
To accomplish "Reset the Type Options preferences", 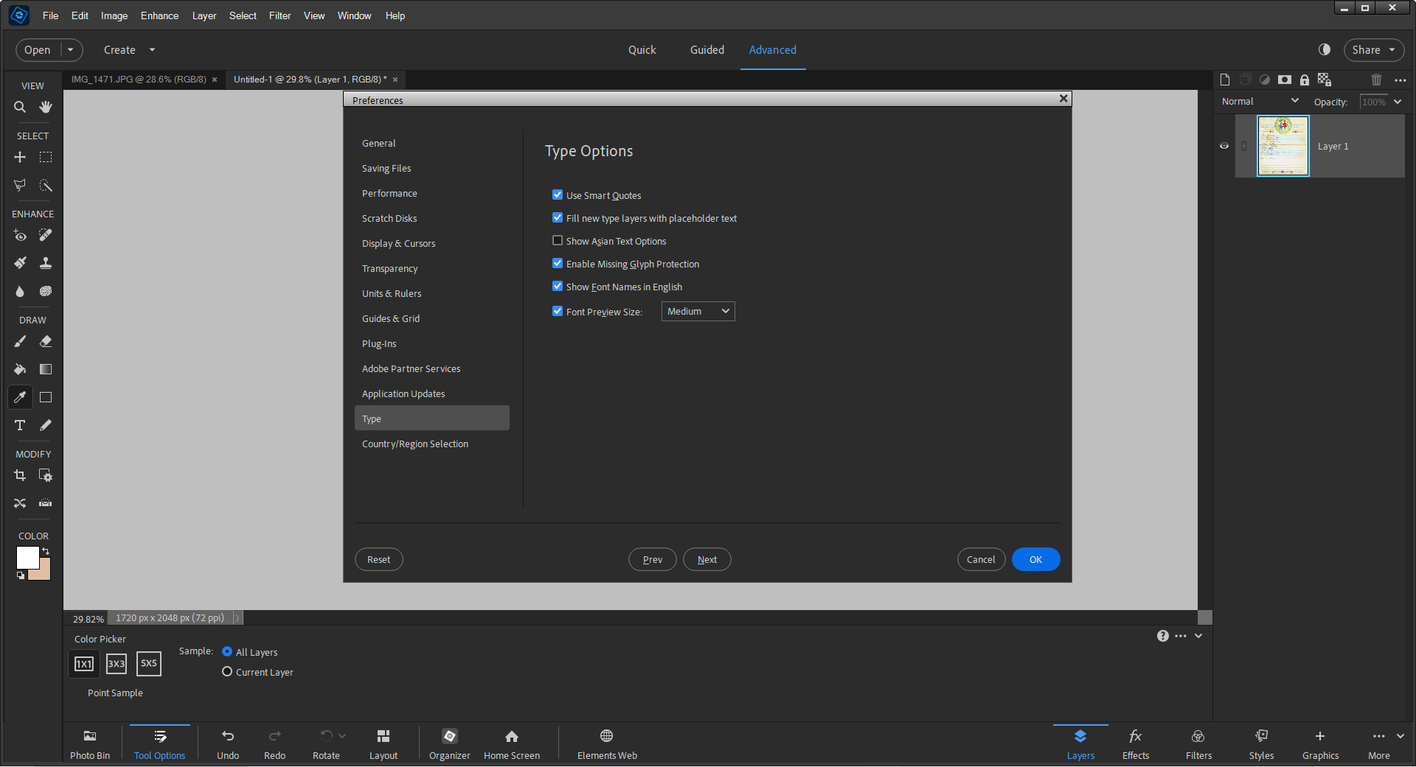I will coord(378,559).
